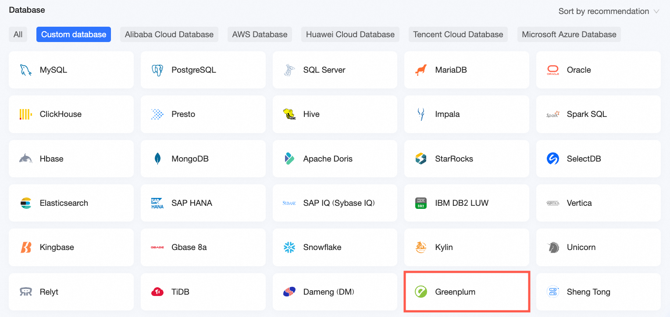Click the Vertica logo icon

tap(553, 203)
